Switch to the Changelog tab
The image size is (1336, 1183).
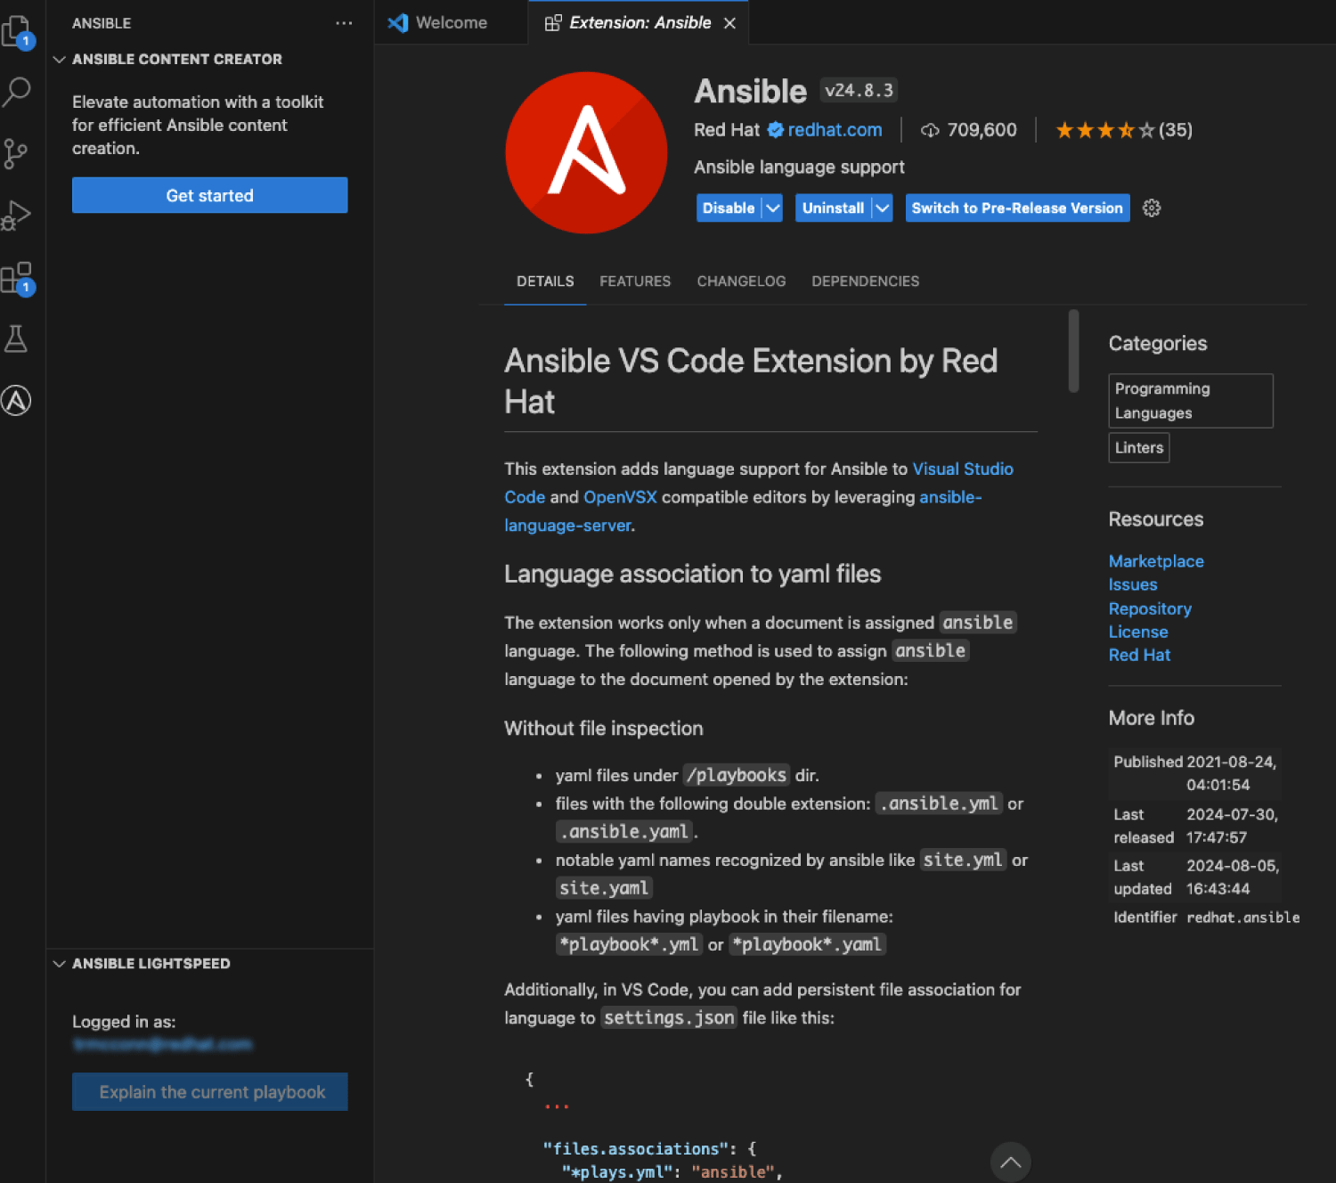tap(741, 281)
